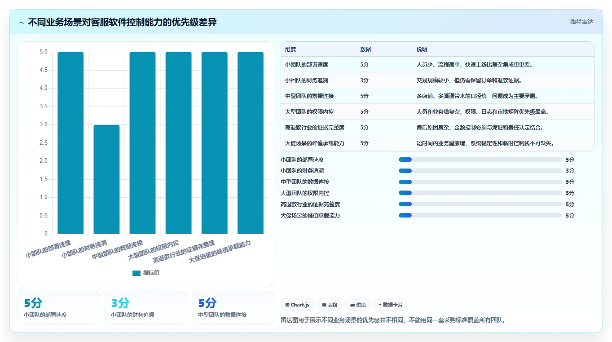Select table cell 小团队的部署速度

click(307, 65)
